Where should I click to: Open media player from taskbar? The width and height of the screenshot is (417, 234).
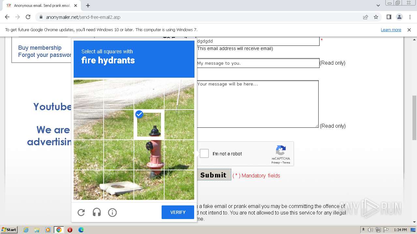point(48,230)
